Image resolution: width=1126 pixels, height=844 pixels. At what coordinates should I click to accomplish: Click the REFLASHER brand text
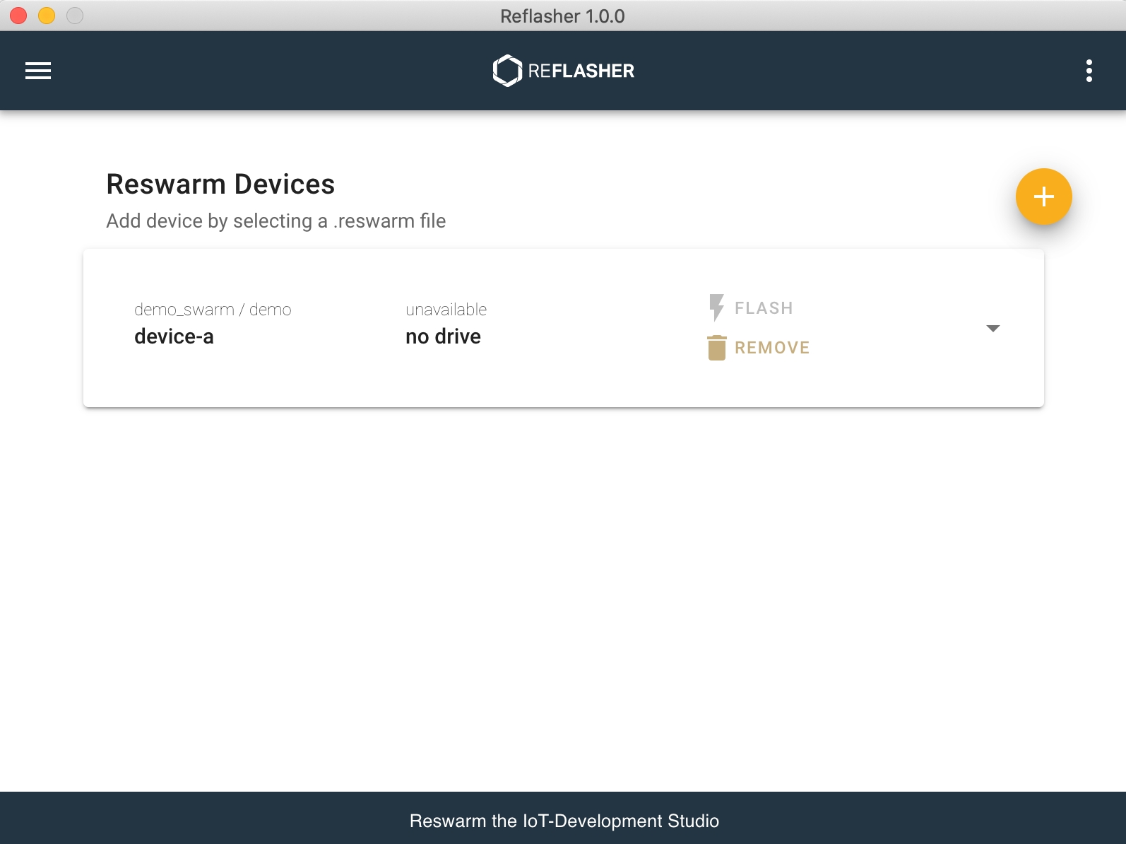click(581, 71)
